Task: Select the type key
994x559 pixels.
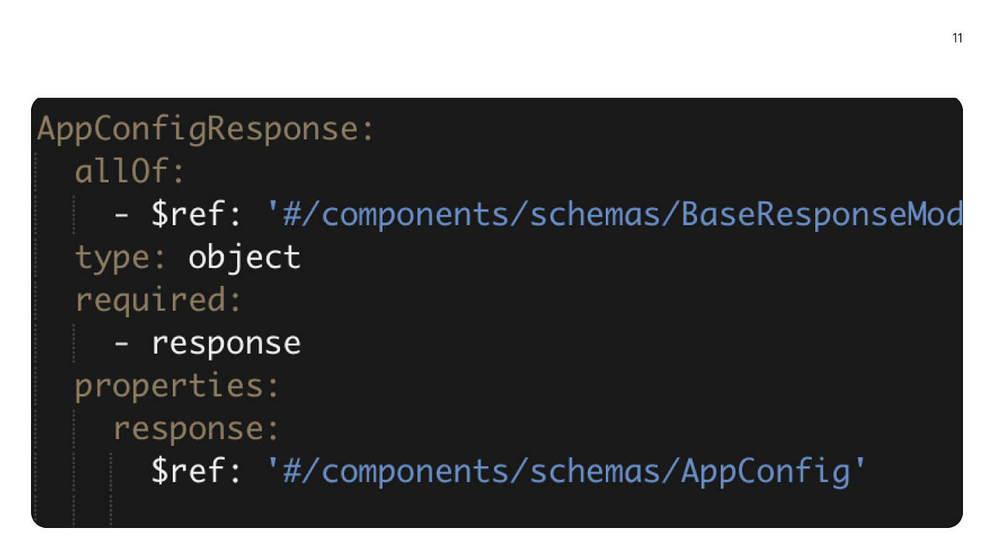Action: click(x=112, y=257)
